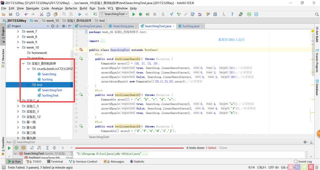Click the Help question mark icon
Image resolution: width=320 pixels, height=170 pixels.
(232, 14)
